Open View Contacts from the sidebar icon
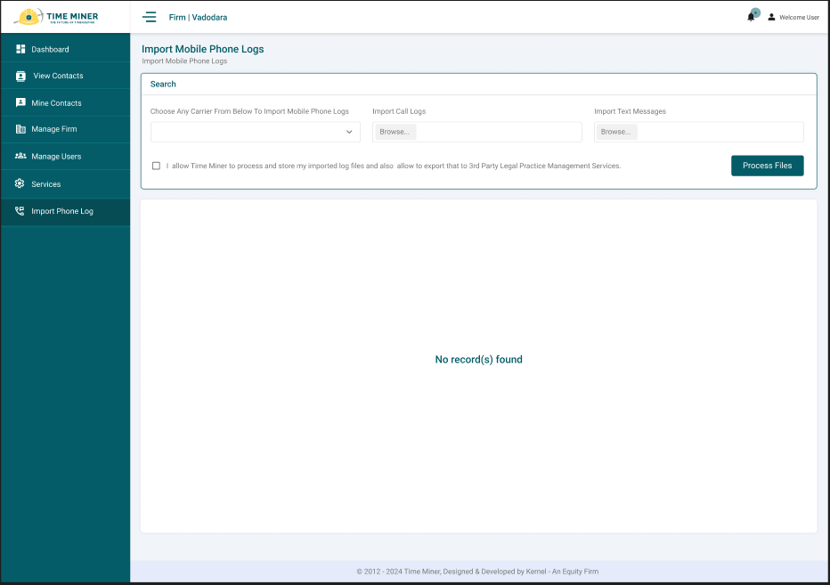This screenshot has width=830, height=585. click(20, 76)
